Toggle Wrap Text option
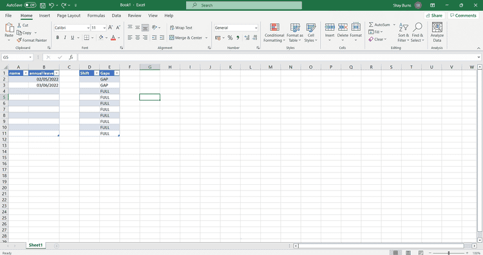Image resolution: width=483 pixels, height=255 pixels. coord(181,28)
